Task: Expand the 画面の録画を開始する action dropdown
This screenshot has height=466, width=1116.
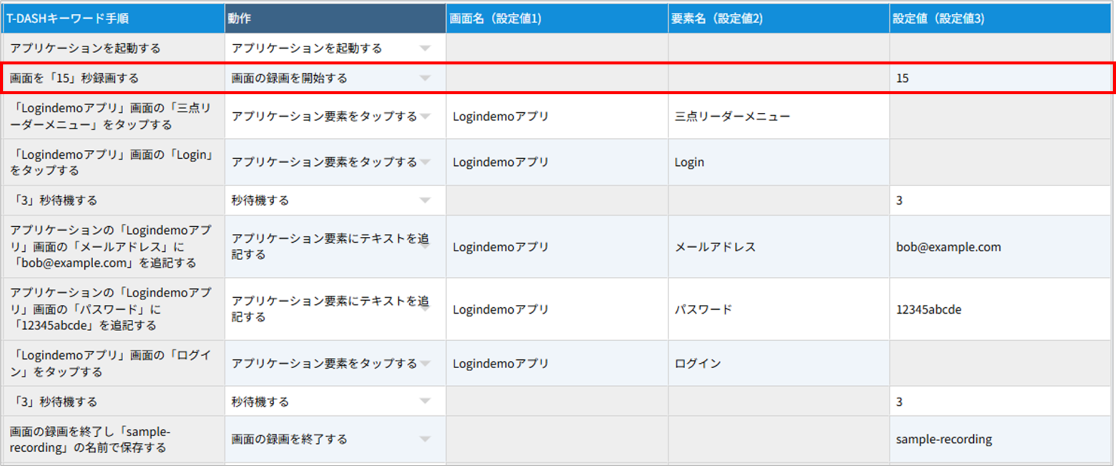Action: point(425,78)
